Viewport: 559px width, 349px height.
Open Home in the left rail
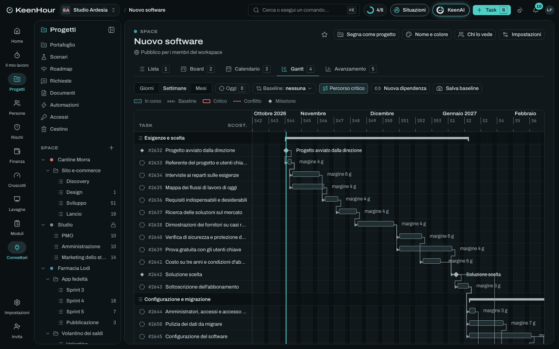[17, 35]
